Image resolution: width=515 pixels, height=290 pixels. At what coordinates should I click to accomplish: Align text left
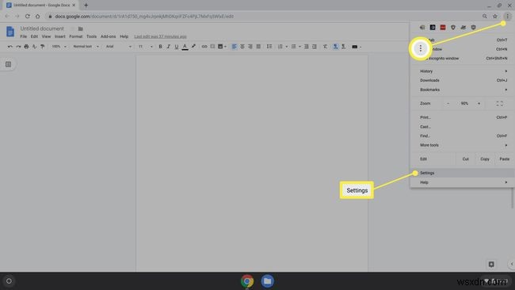click(235, 47)
